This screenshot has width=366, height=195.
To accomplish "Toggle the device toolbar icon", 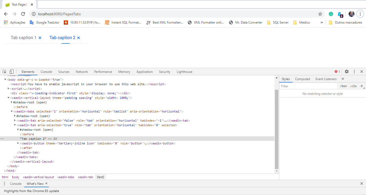I will pos(12,72).
